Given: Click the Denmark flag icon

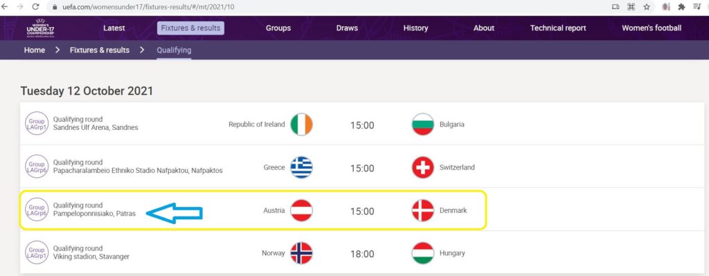Looking at the screenshot, I should point(423,210).
